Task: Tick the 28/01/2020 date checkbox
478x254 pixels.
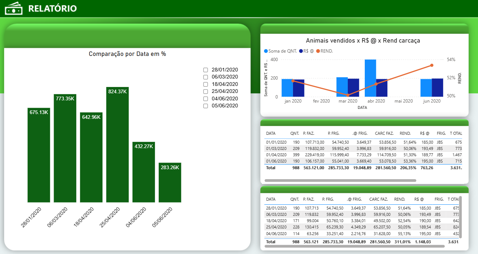Action: click(x=206, y=70)
